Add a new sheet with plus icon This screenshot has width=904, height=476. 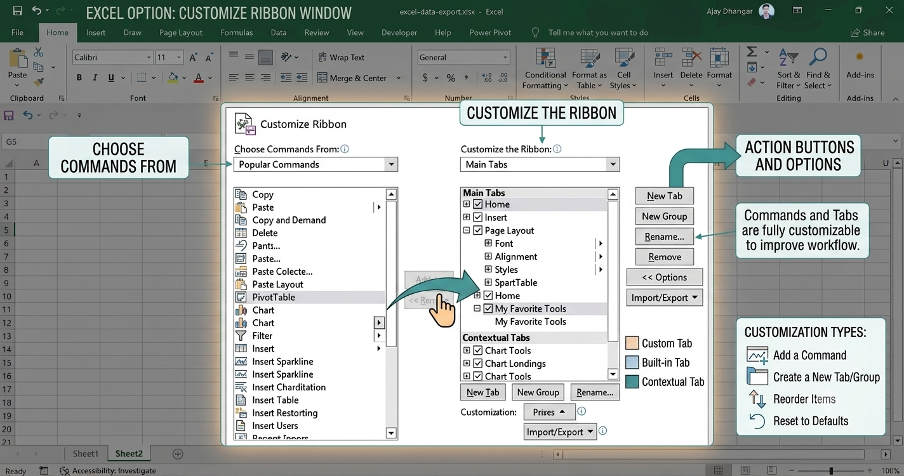tap(178, 454)
